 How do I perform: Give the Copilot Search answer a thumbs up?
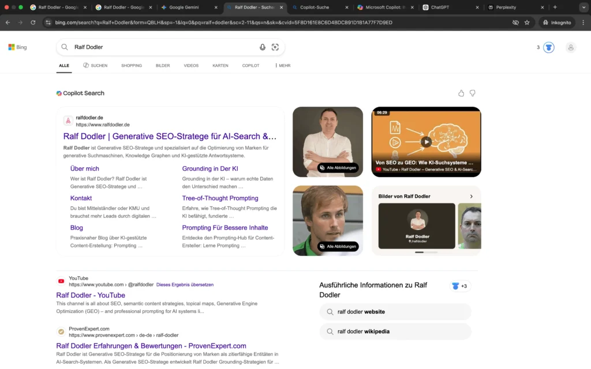461,93
